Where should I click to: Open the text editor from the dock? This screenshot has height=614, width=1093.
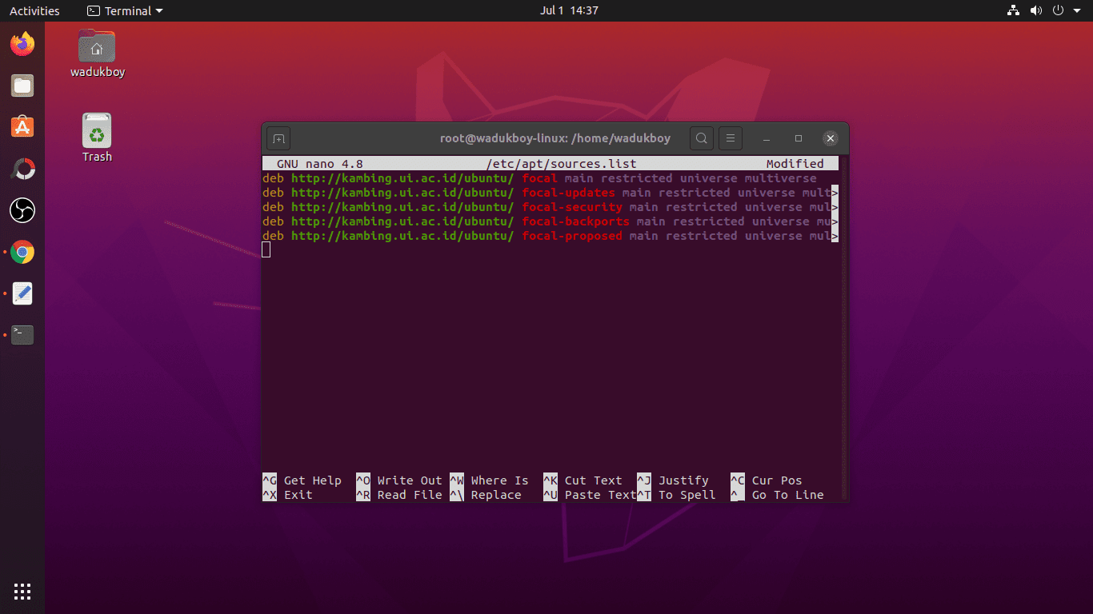click(x=22, y=293)
